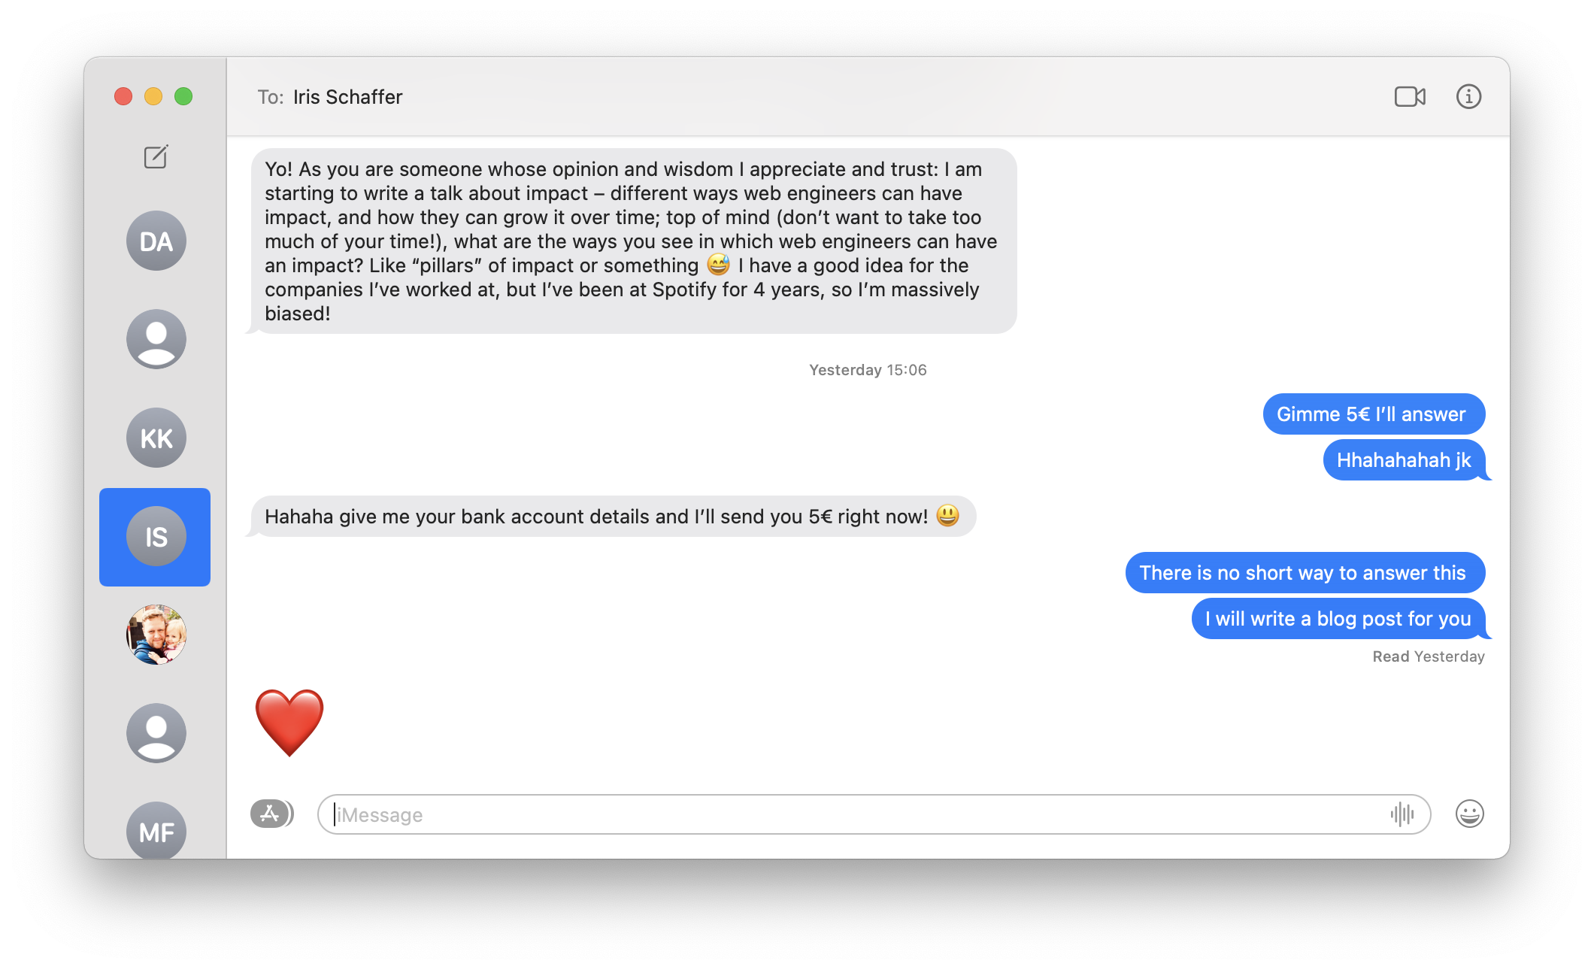Compose a new message

[x=156, y=157]
